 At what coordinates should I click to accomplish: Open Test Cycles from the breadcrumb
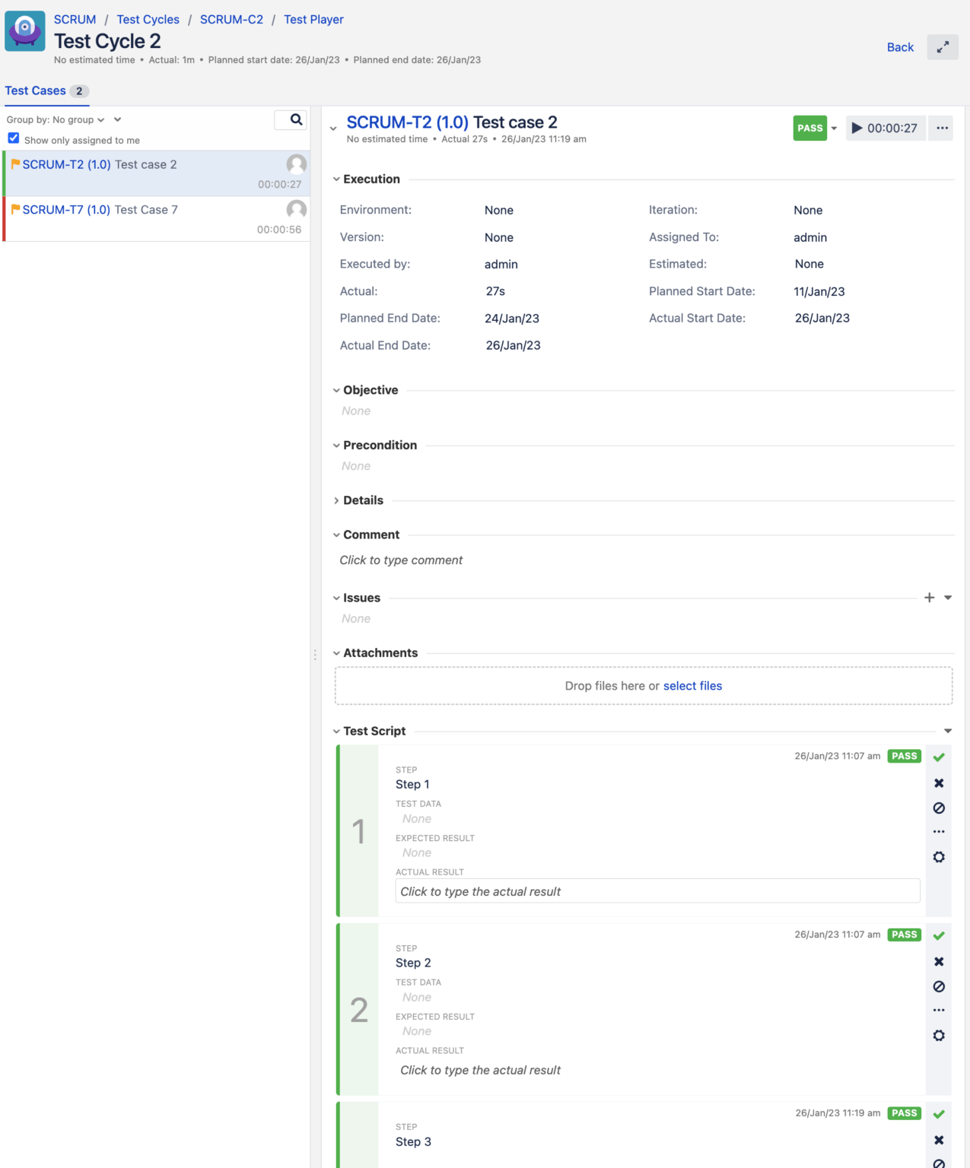pyautogui.click(x=147, y=19)
